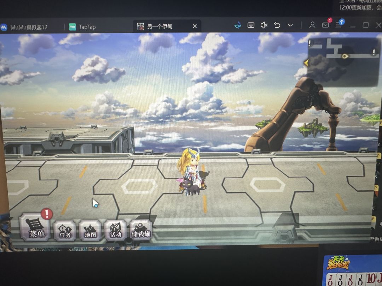The image size is (382, 286).
Task: Collapse the minimap with yellow arrow
Action: click(306, 63)
